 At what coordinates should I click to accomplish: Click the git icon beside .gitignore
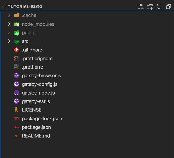[x=16, y=50]
